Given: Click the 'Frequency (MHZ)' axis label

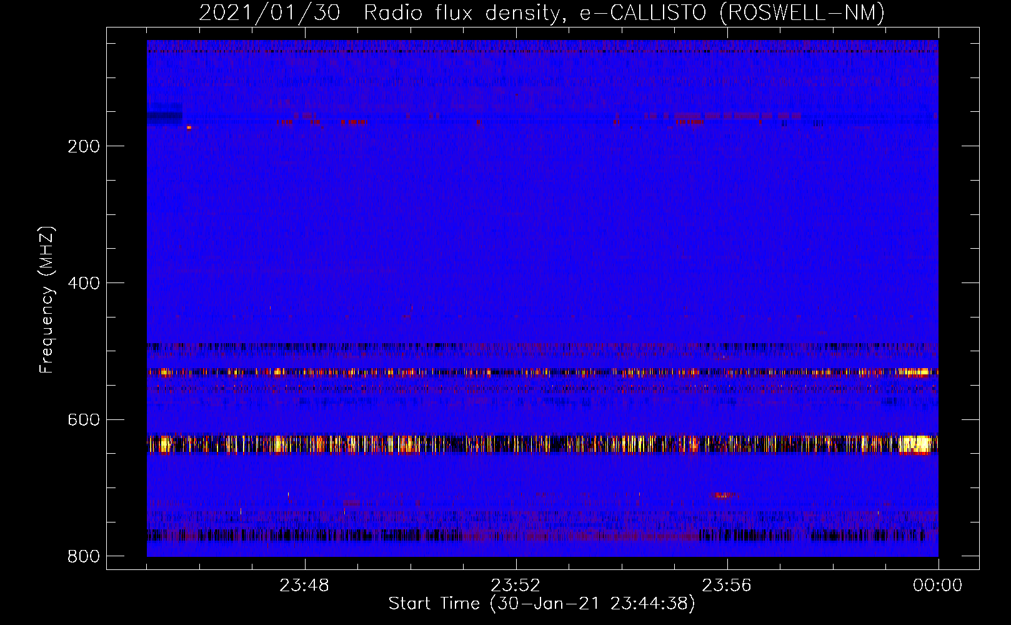Looking at the screenshot, I should pyautogui.click(x=47, y=300).
